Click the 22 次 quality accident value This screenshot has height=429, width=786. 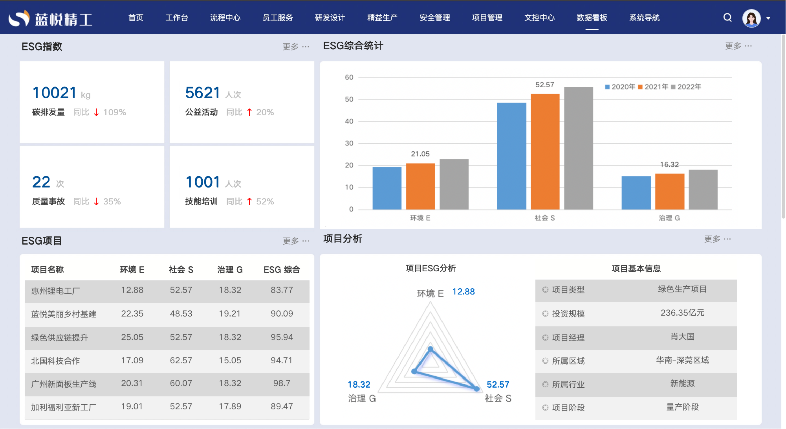pyautogui.click(x=48, y=182)
